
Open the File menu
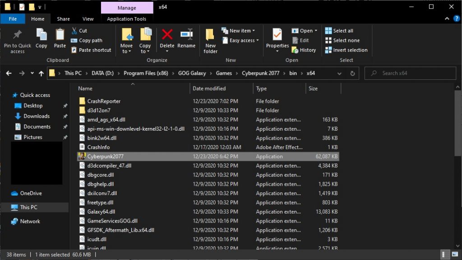point(13,19)
